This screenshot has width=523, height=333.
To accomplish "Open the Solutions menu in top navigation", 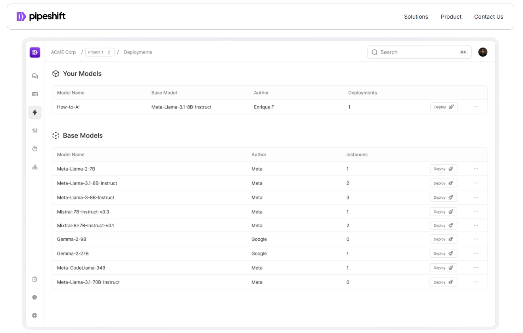I will [416, 17].
